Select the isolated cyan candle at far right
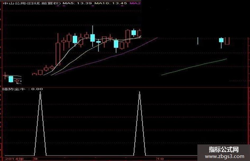250x161 pixels. click(221, 43)
